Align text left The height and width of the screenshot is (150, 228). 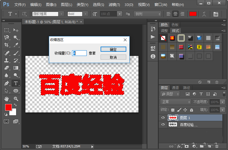point(169,14)
